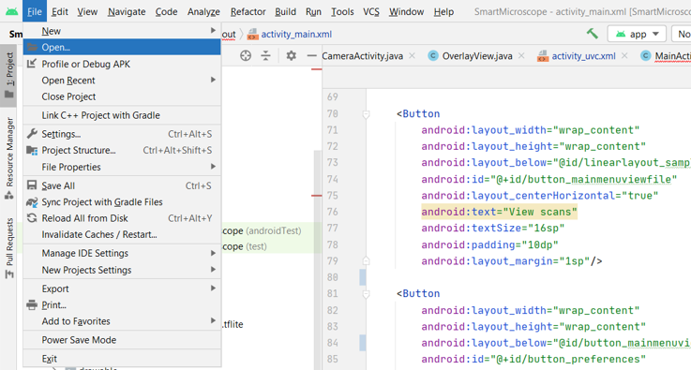Expand Add to Favorites submenu
The height and width of the screenshot is (370, 691).
122,321
